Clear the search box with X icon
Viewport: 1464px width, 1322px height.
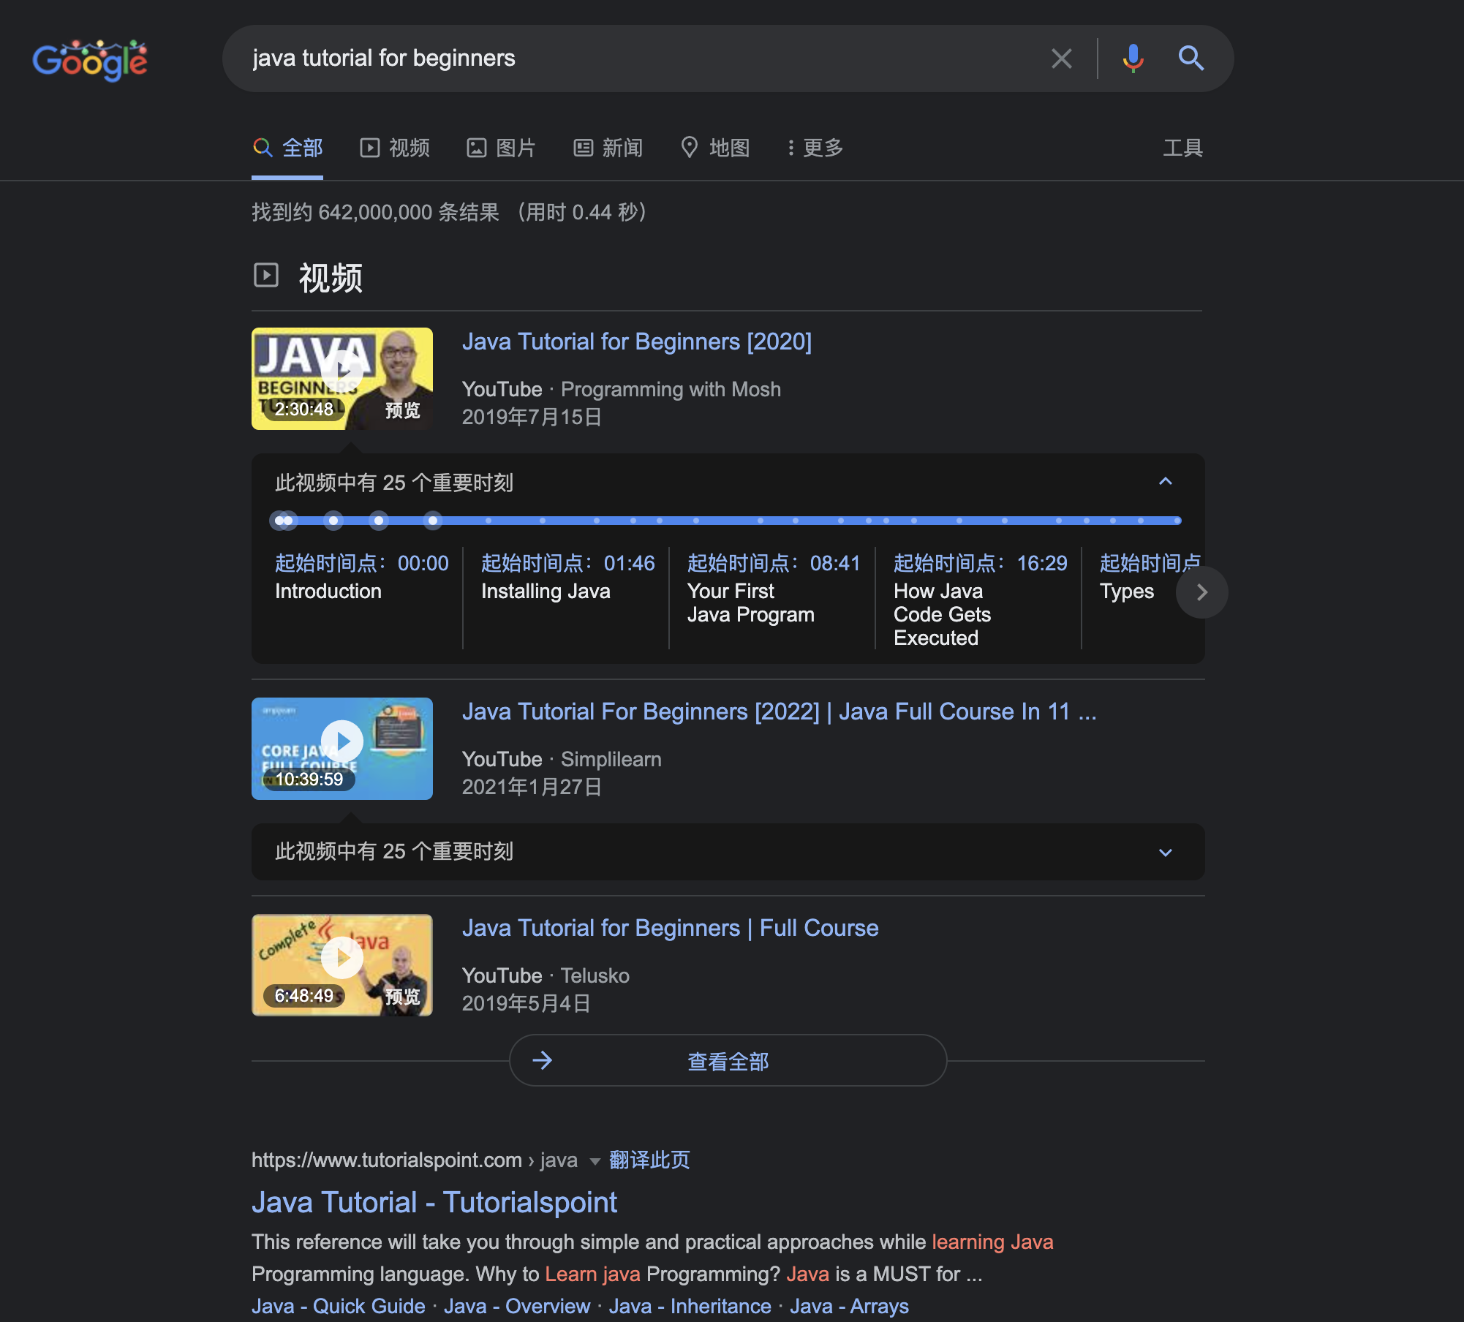(x=1061, y=58)
